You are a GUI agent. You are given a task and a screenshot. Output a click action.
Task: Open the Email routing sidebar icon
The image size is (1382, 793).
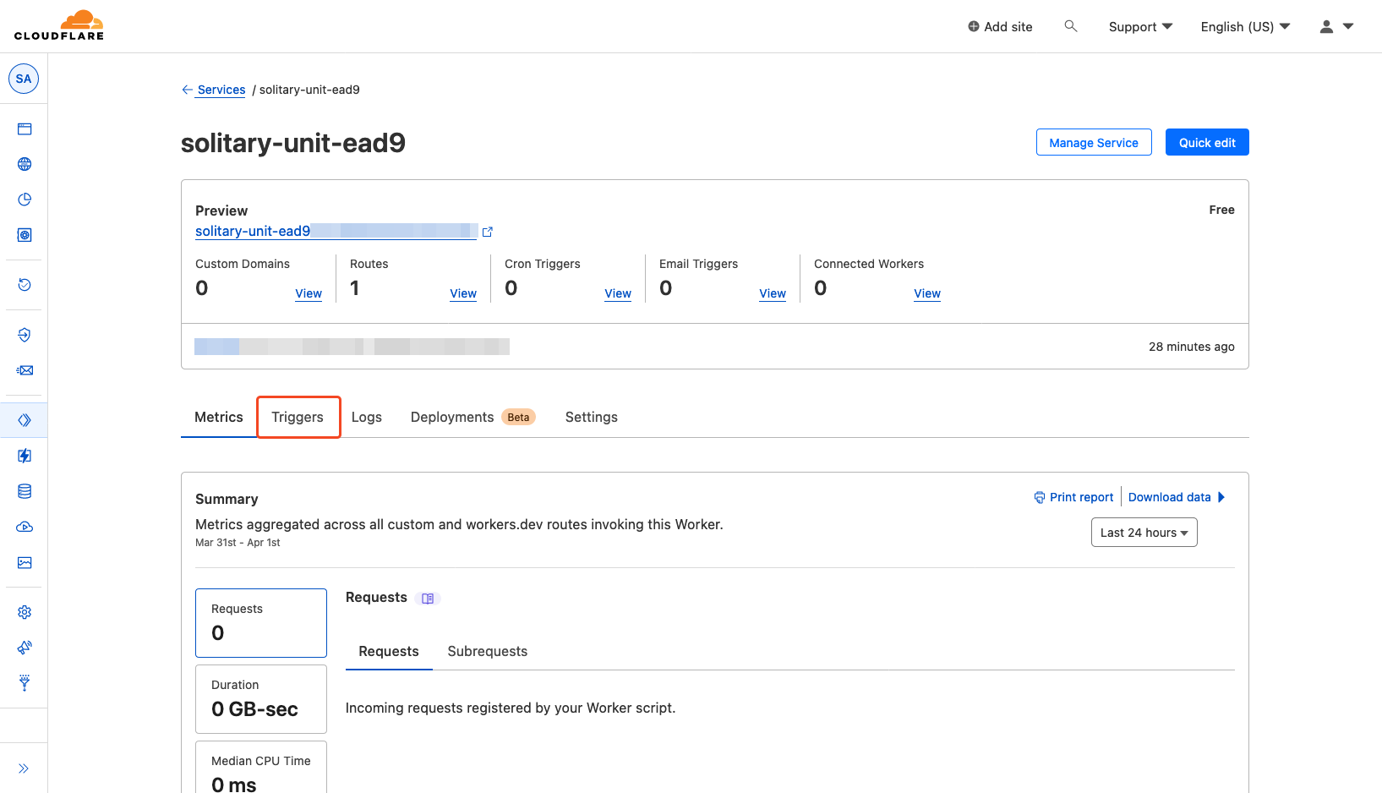pos(24,370)
